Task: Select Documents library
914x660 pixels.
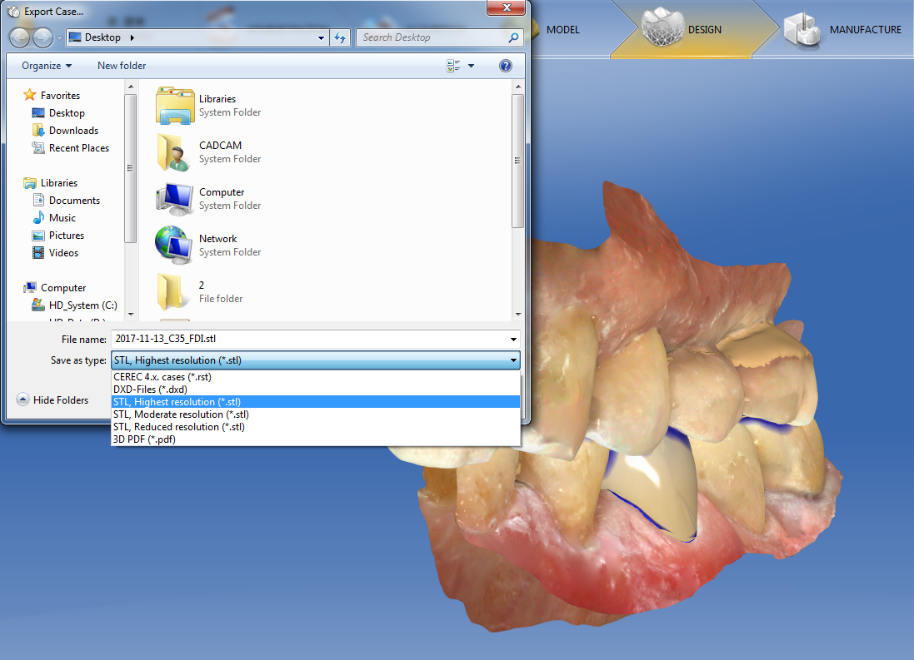Action: pos(66,200)
